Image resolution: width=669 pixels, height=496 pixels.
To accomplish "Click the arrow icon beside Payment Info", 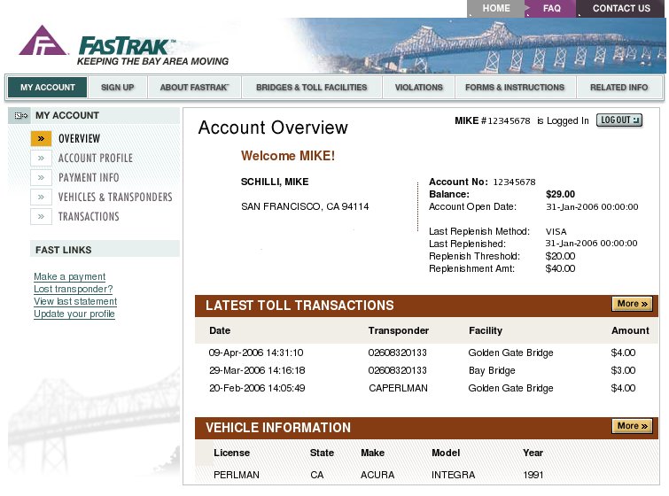I will [x=41, y=177].
